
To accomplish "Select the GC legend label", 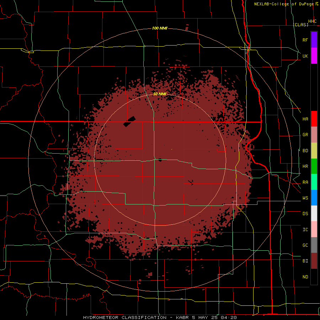I will [305, 245].
